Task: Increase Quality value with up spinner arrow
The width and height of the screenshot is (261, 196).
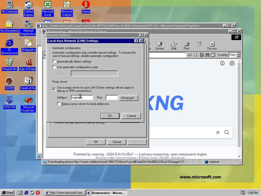Action: (x=239, y=54)
